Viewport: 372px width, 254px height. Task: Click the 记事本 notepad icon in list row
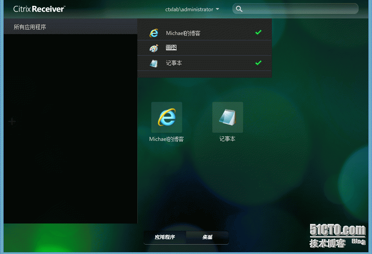coord(154,63)
